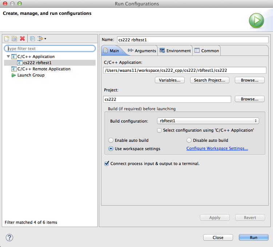
Task: Delete selected launch configuration with red X
Action: point(22,38)
